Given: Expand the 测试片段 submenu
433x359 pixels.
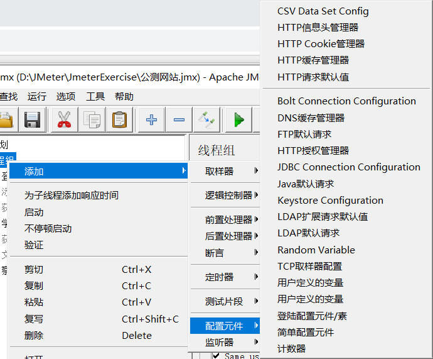Looking at the screenshot, I should coord(225,301).
